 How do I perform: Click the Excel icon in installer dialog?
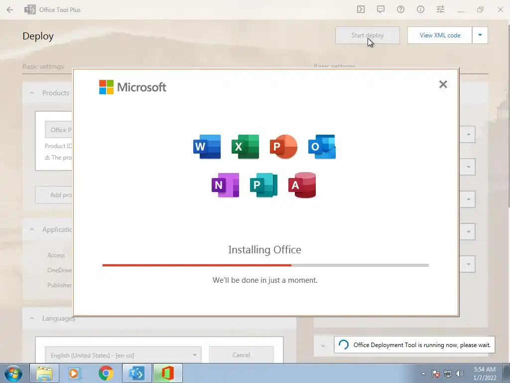(245, 147)
